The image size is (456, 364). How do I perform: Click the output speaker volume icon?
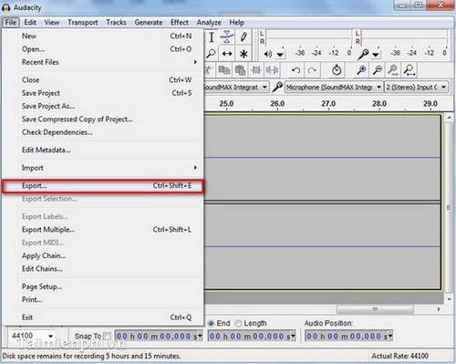(267, 54)
